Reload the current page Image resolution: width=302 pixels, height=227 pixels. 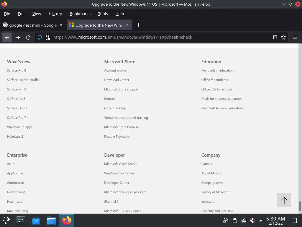28,37
